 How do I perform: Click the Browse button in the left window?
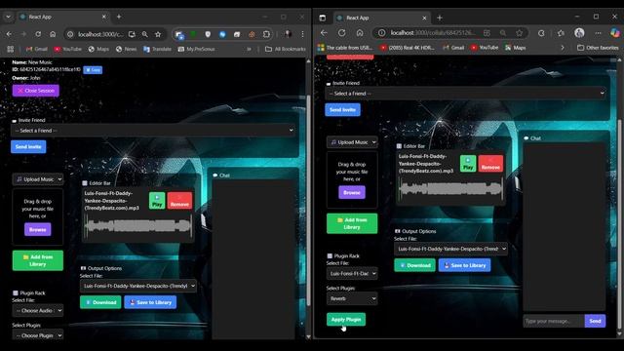[x=37, y=229]
